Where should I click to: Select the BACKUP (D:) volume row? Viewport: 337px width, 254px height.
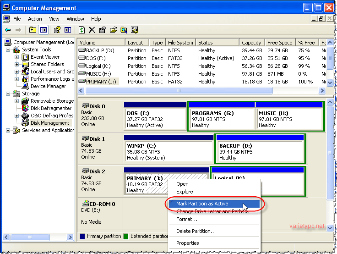[99, 50]
